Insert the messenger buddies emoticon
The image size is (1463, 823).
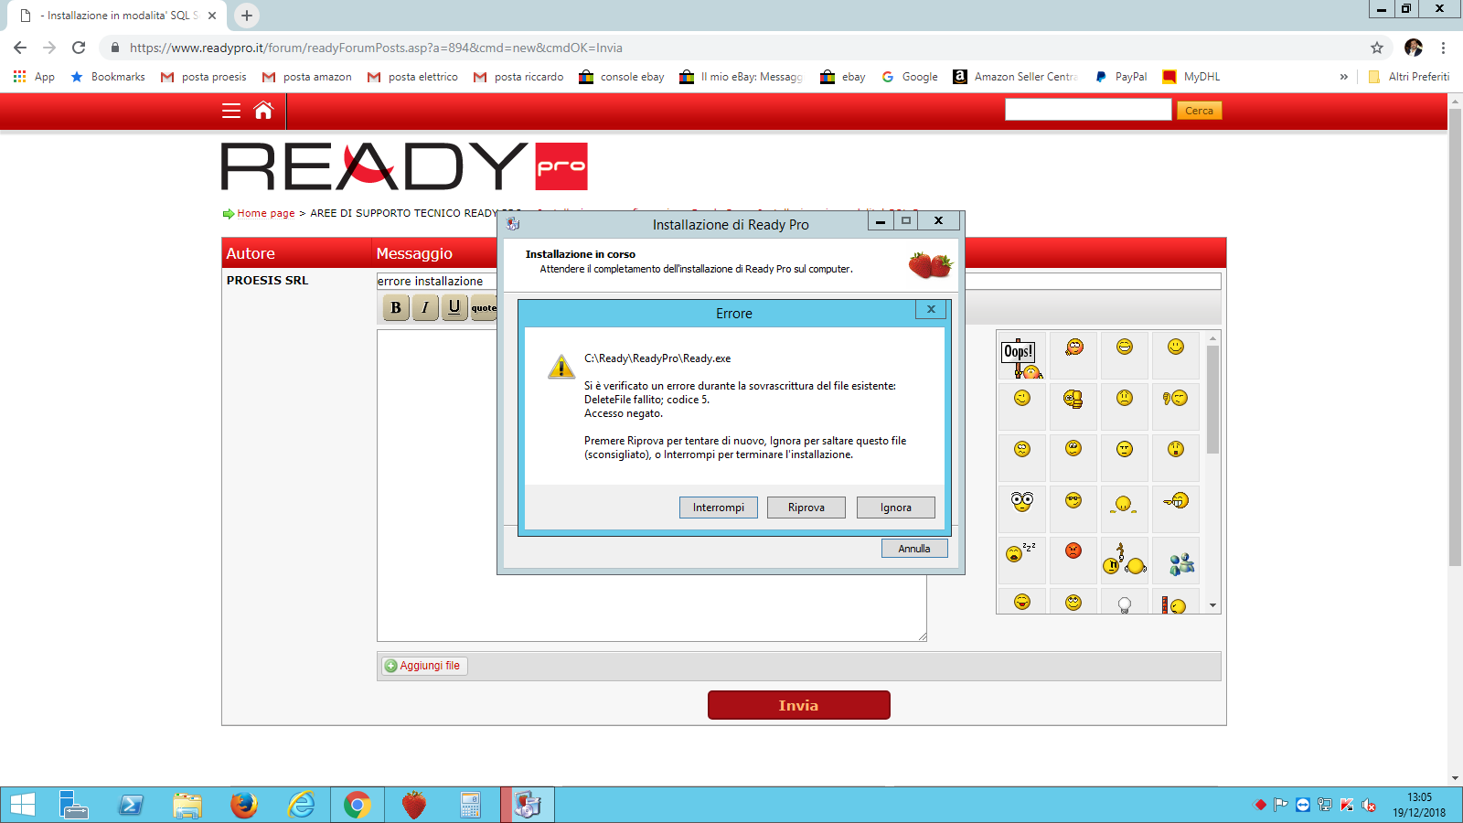click(x=1180, y=563)
